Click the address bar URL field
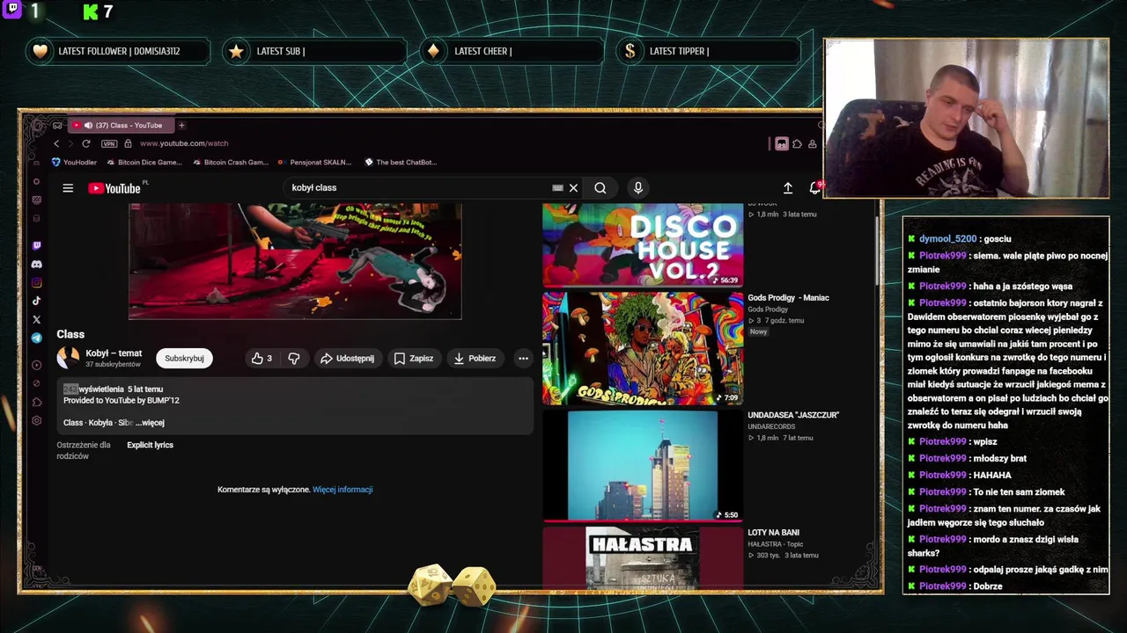The height and width of the screenshot is (633, 1127). [x=183, y=143]
